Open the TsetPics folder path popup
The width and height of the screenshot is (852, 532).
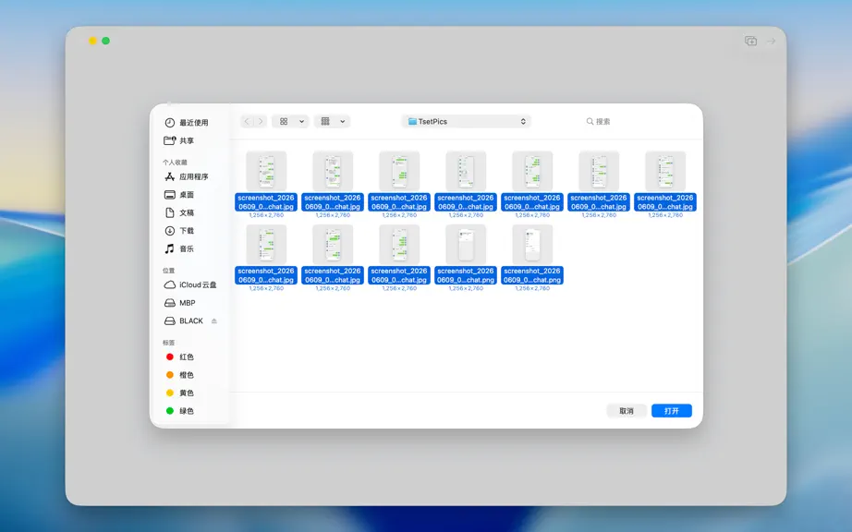click(467, 122)
